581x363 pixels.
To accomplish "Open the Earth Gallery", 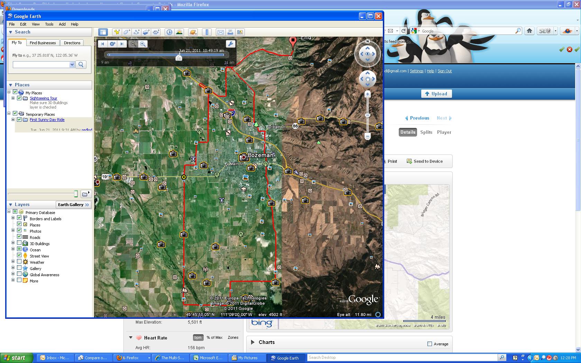I will 73,205.
